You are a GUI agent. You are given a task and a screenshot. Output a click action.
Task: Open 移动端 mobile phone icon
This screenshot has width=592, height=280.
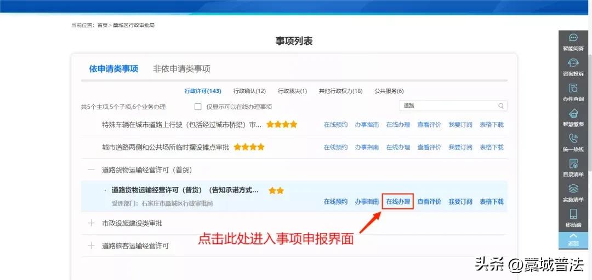(573, 214)
